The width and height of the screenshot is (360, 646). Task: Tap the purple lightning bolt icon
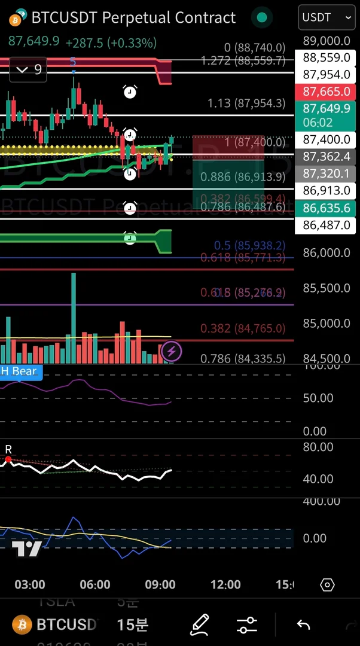[172, 352]
